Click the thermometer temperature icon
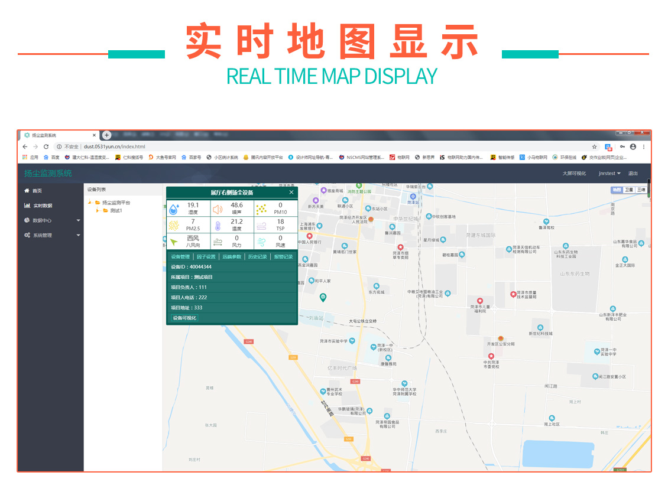Screen dimensions: 668x495 218,226
